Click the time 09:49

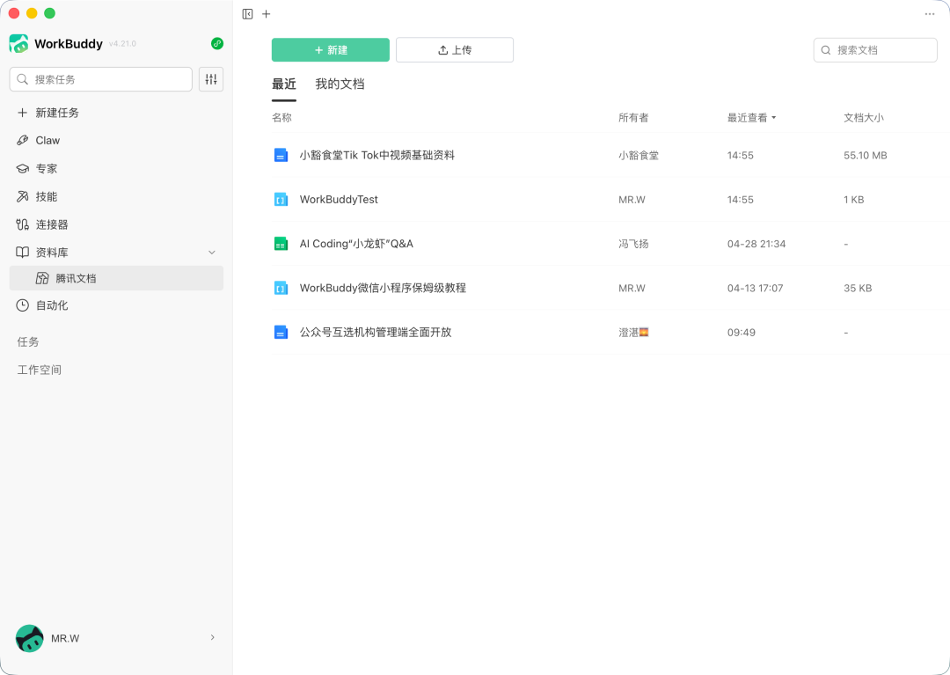pyautogui.click(x=741, y=332)
